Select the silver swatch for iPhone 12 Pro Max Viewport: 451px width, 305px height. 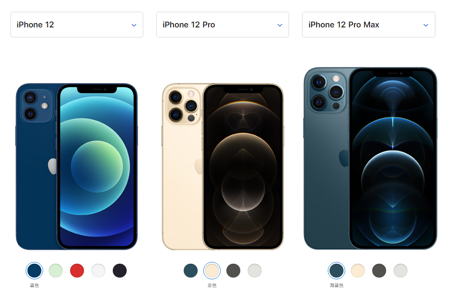click(401, 271)
